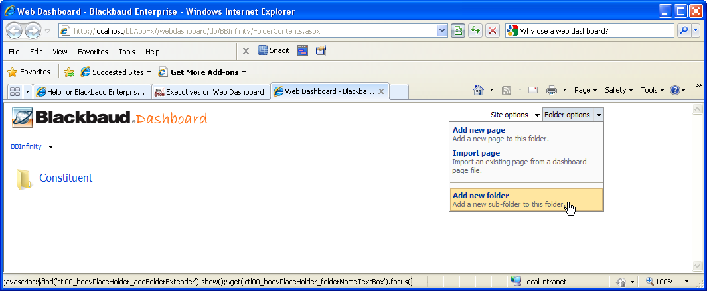Expand the address bar history dropdown
The height and width of the screenshot is (291, 707).
(442, 31)
